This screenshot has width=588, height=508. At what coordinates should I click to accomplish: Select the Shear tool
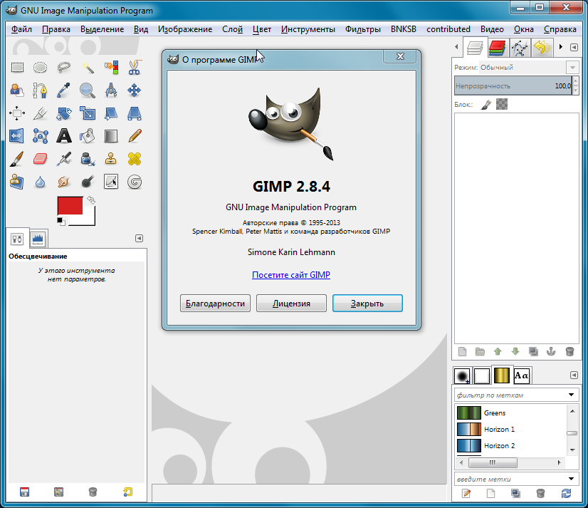[x=111, y=113]
